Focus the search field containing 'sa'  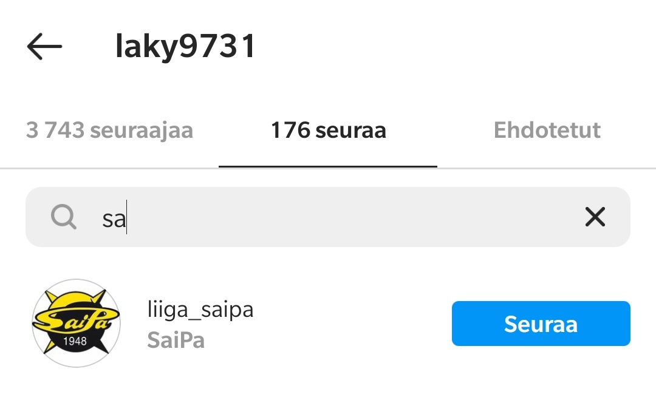328,217
